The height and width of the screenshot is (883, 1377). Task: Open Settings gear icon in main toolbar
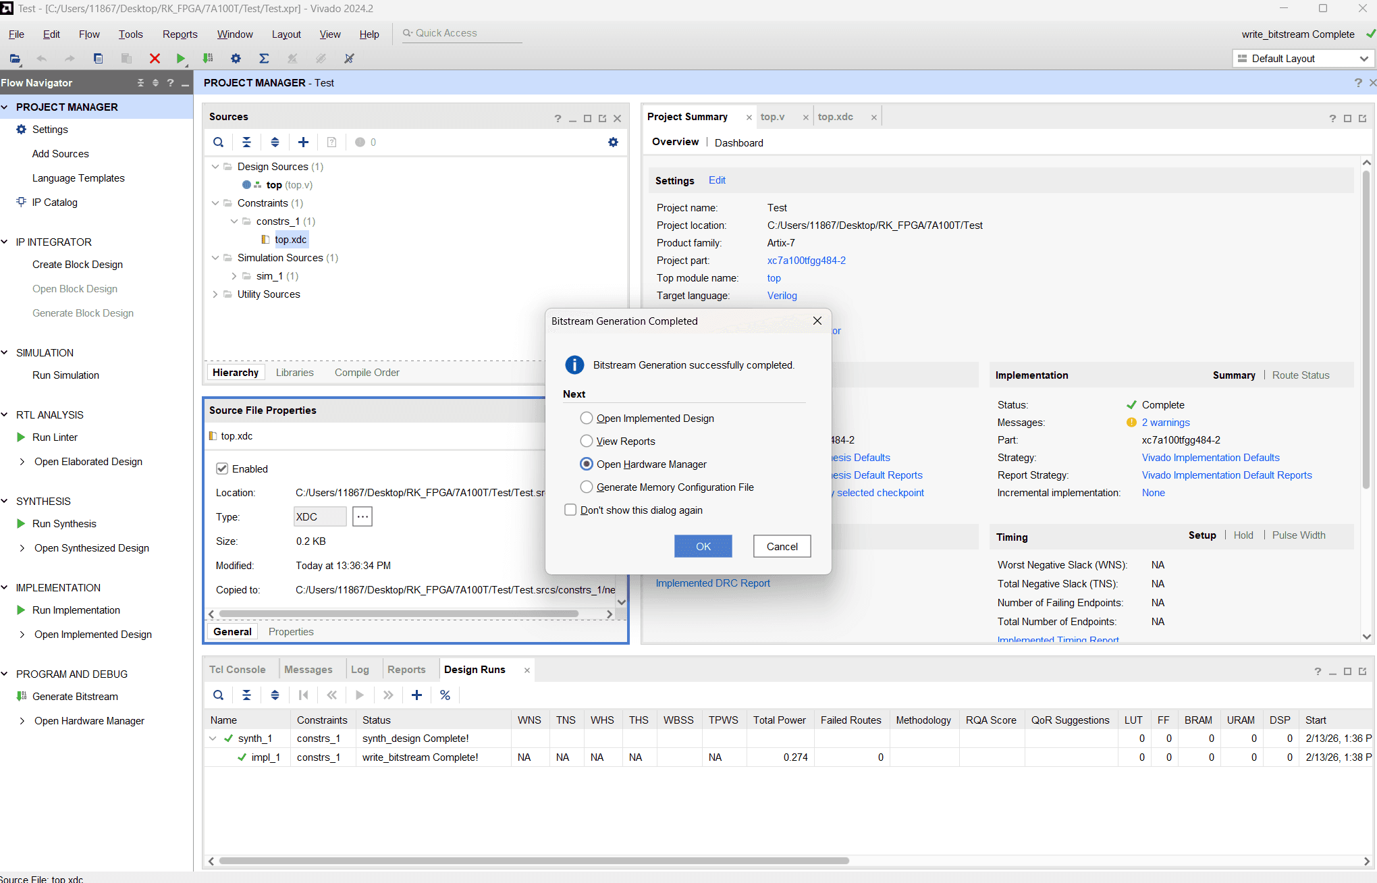(x=236, y=59)
